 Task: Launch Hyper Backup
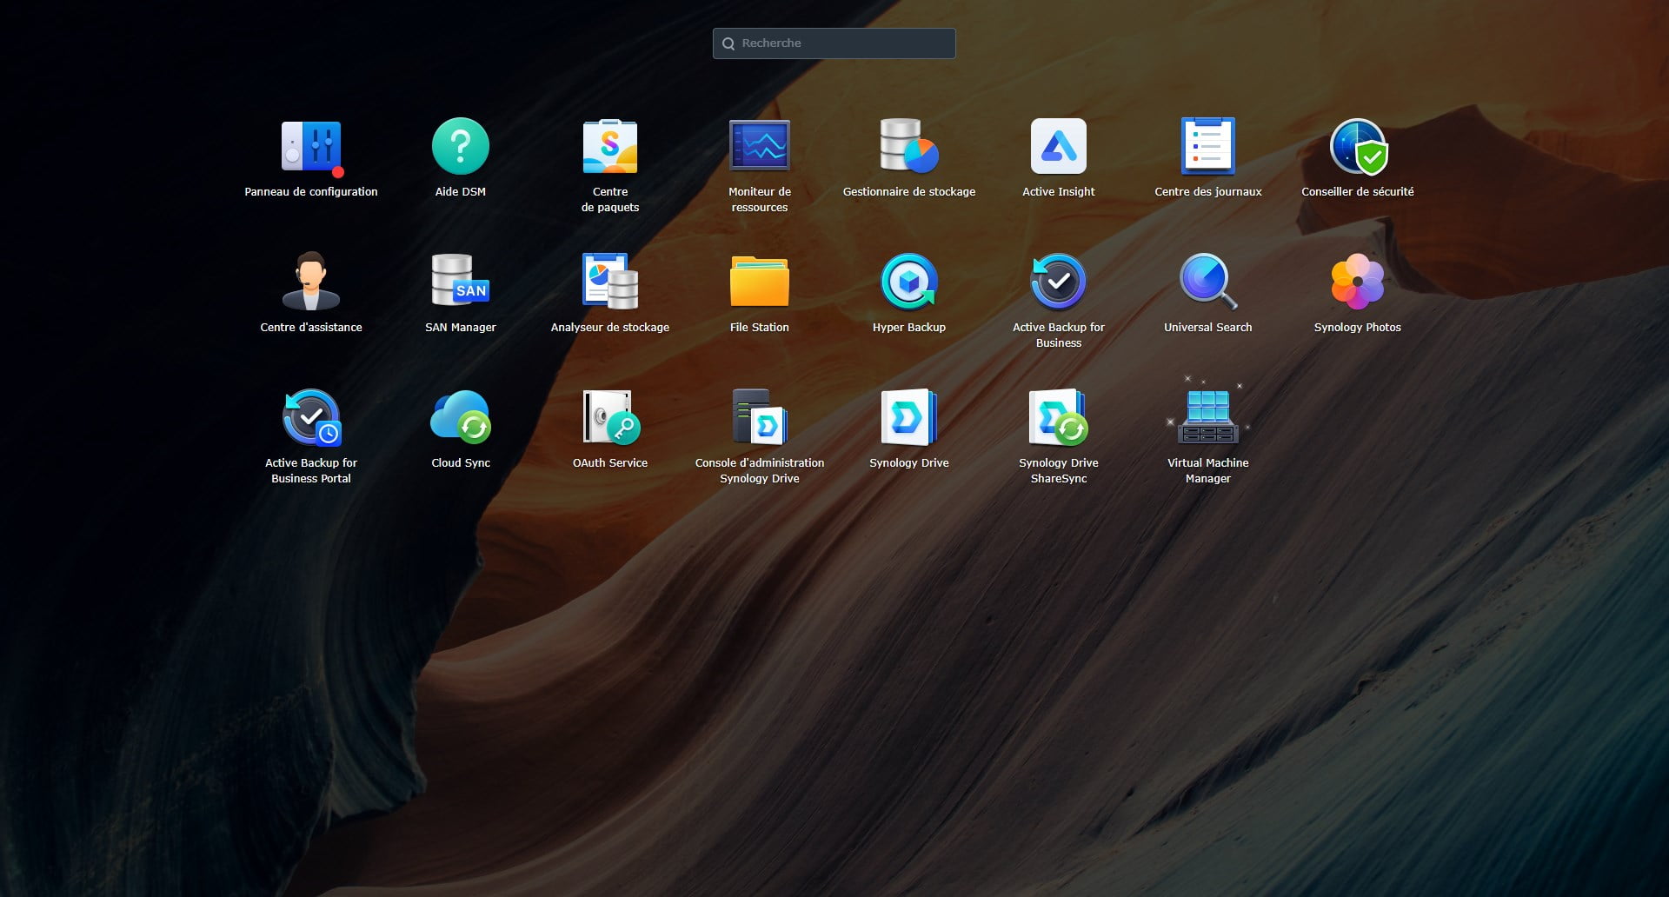pyautogui.click(x=909, y=282)
